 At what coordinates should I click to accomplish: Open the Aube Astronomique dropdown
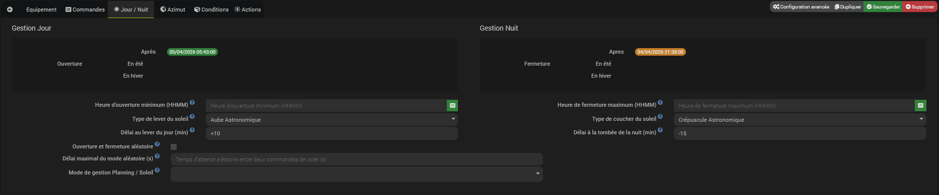pos(332,119)
